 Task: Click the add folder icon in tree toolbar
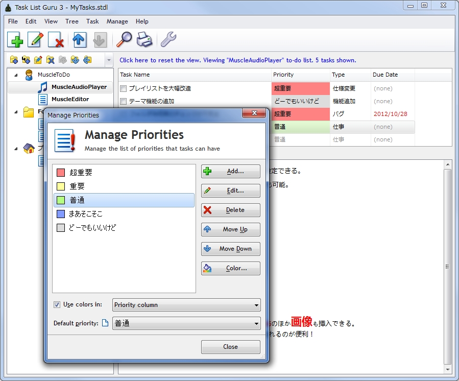pyautogui.click(x=14, y=60)
